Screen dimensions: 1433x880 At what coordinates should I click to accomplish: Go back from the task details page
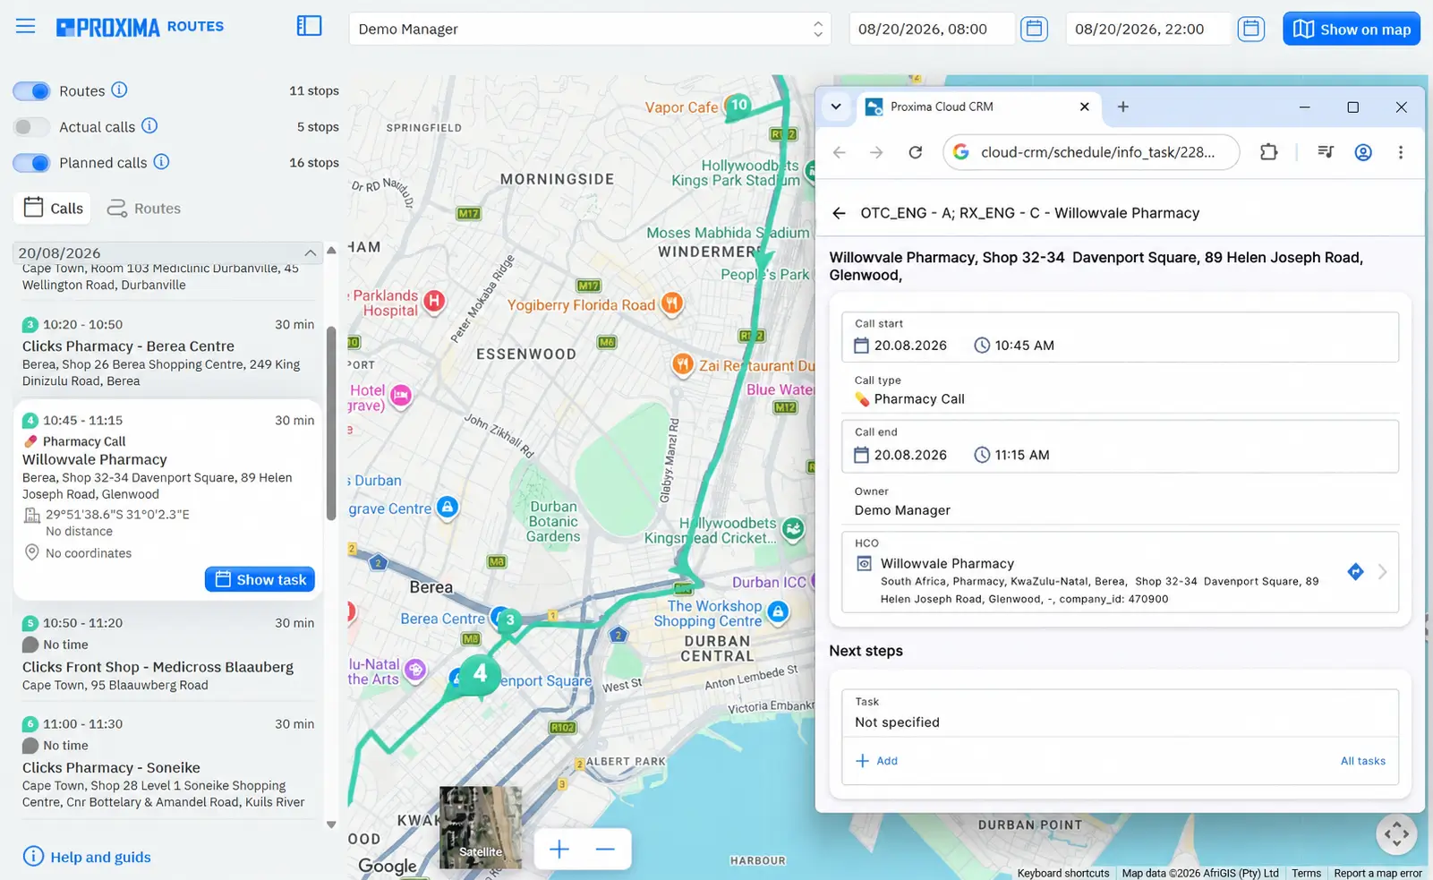click(839, 213)
